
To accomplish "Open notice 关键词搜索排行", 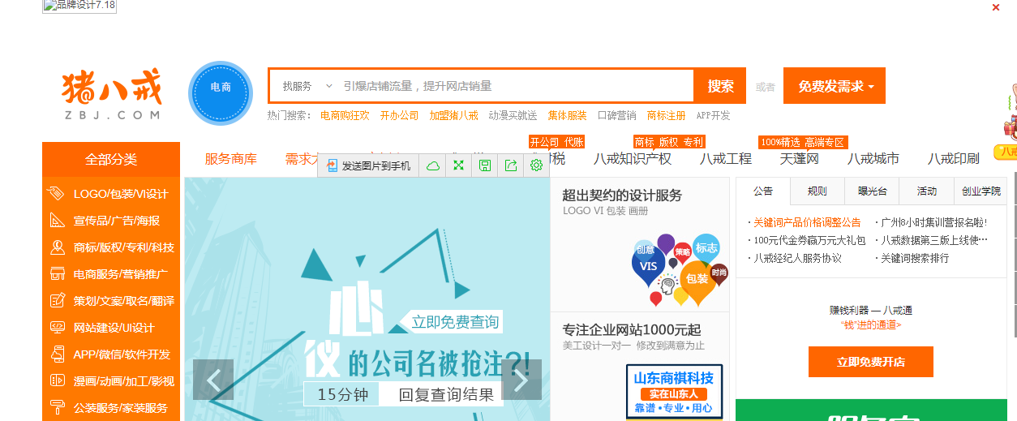I will [915, 258].
